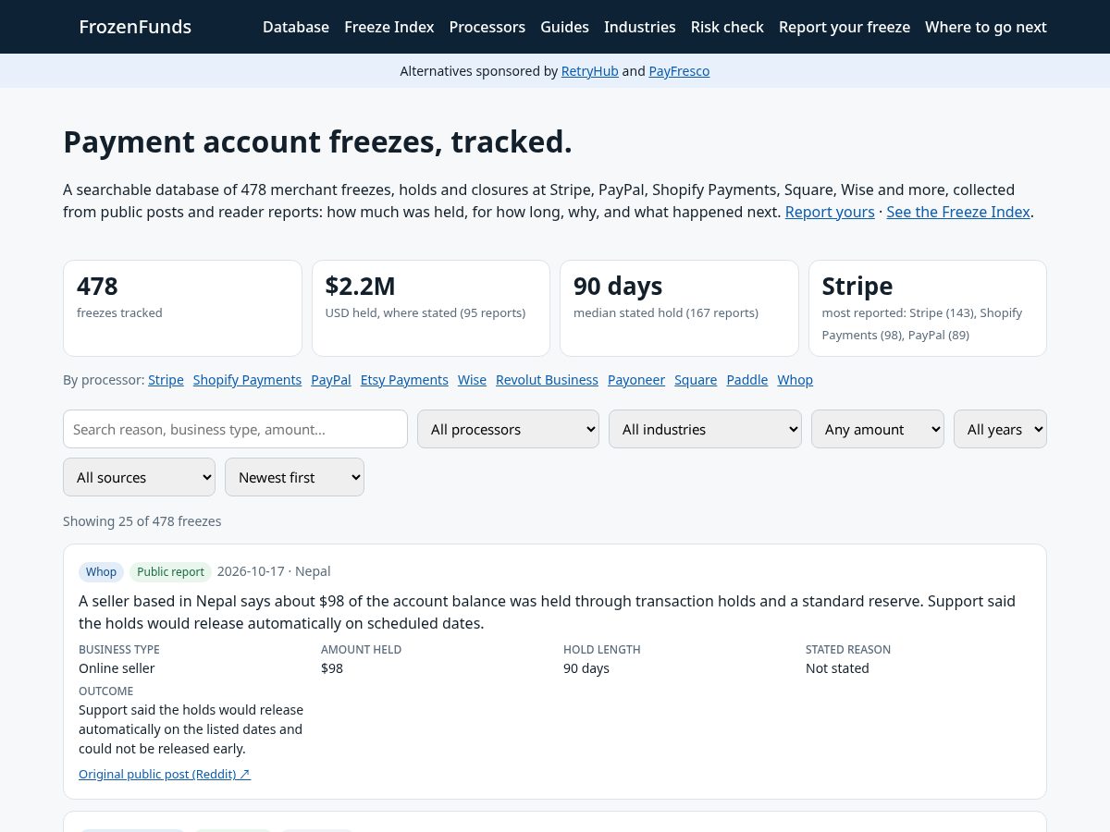The height and width of the screenshot is (832, 1110).
Task: Expand the All industries dropdown
Action: tap(705, 429)
